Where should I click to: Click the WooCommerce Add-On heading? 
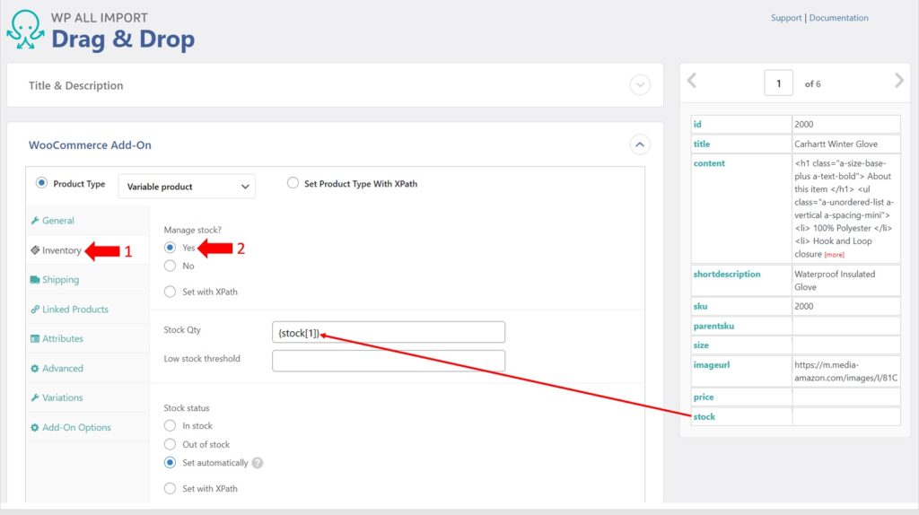pyautogui.click(x=90, y=145)
